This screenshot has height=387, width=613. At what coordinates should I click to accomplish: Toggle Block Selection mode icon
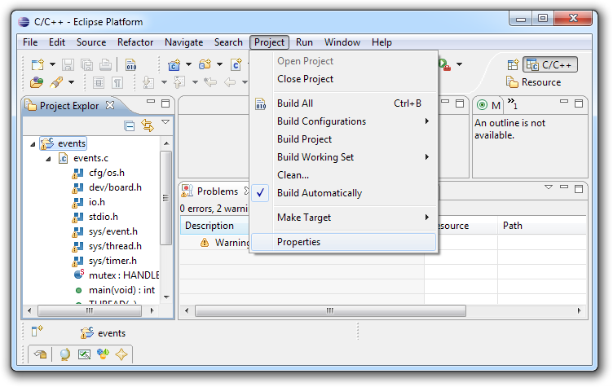click(99, 82)
